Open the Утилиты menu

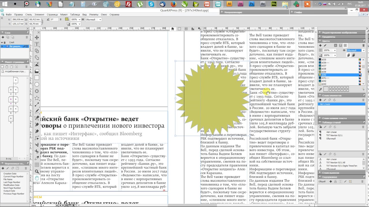(x=94, y=14)
